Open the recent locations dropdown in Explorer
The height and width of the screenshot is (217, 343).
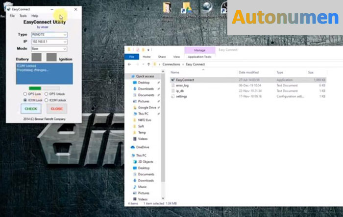143,65
